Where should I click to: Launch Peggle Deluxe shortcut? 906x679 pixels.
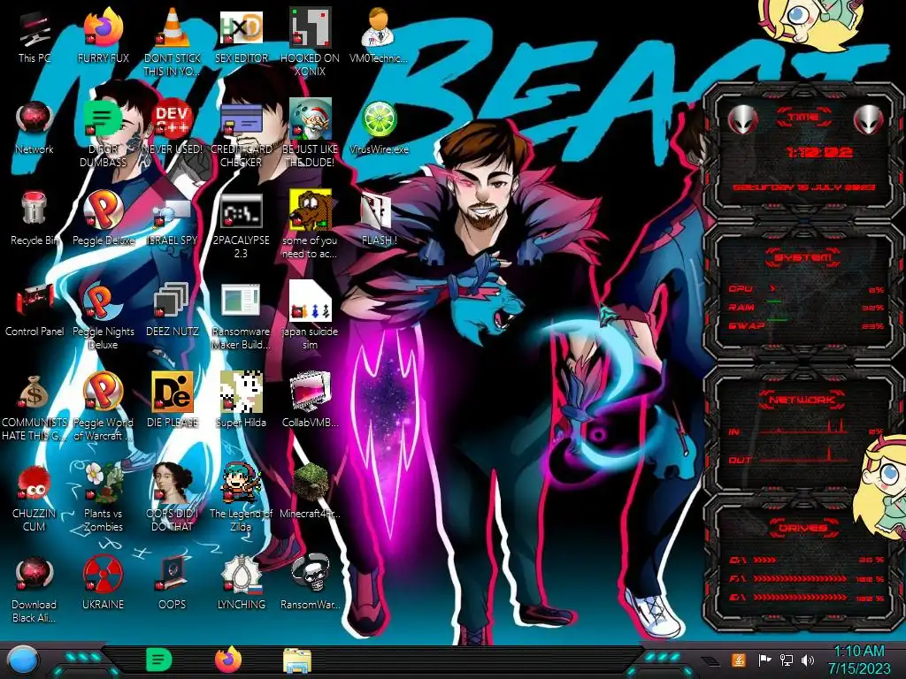pyautogui.click(x=104, y=218)
